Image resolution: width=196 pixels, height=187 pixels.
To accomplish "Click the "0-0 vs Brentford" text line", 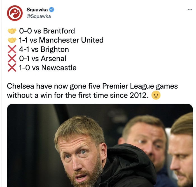I will click(x=46, y=31).
